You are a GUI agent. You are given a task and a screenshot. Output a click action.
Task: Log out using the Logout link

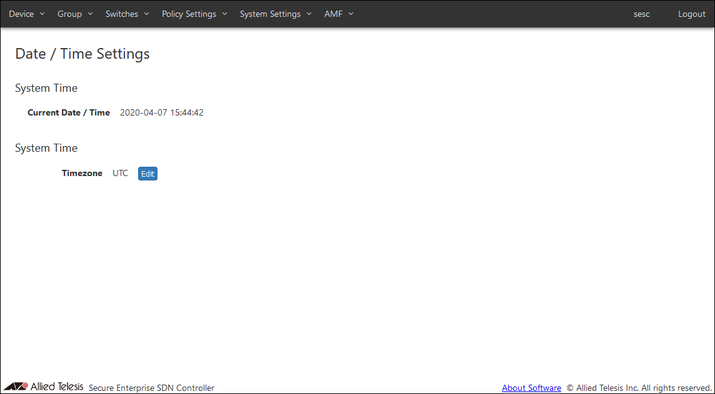pos(691,14)
